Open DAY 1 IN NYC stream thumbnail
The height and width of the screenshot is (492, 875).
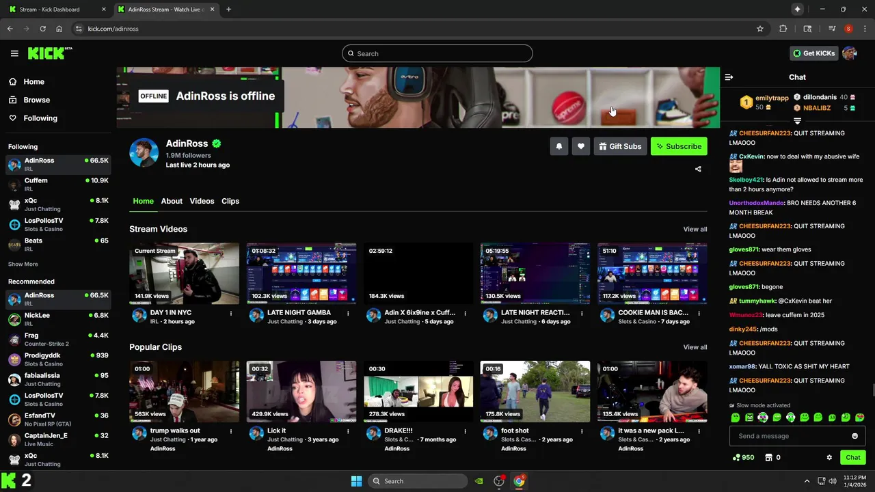click(x=185, y=273)
